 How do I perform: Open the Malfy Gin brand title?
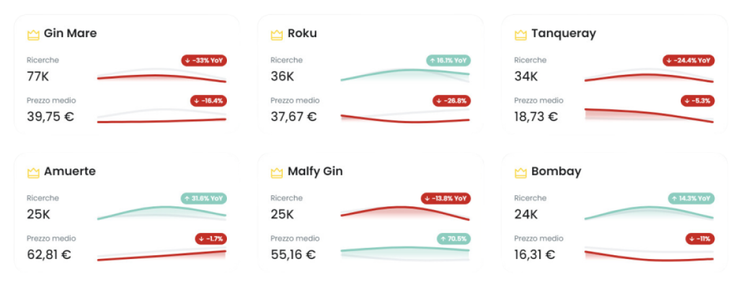pos(315,172)
